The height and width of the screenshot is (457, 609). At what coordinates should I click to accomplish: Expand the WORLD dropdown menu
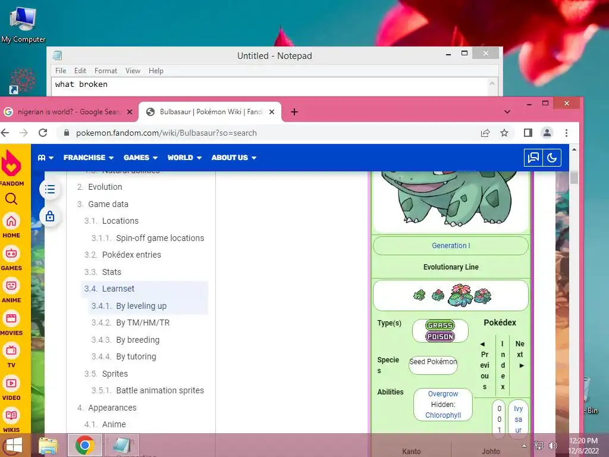tap(184, 157)
